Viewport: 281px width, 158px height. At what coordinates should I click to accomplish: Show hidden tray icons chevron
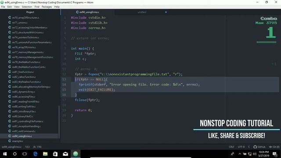coord(240,154)
